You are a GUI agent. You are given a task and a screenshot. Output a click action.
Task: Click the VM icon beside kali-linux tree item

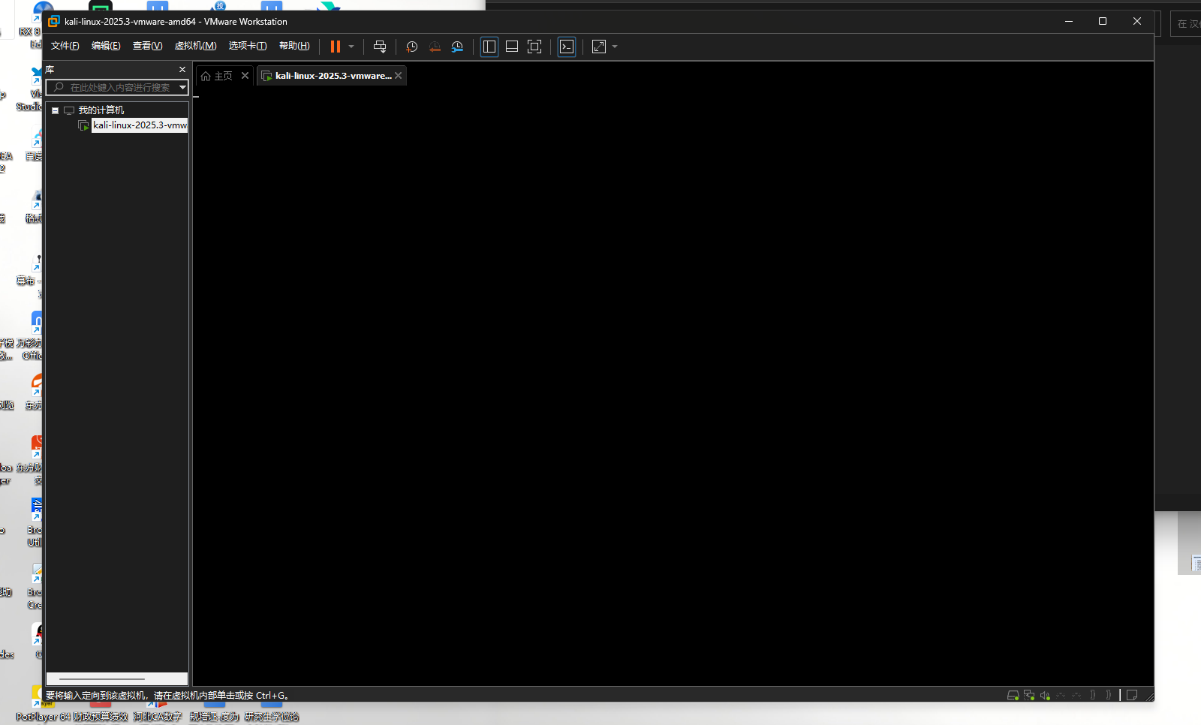(x=83, y=125)
